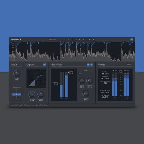Toggle the Maximiser link button
This screenshot has width=144, height=144.
point(88,65)
